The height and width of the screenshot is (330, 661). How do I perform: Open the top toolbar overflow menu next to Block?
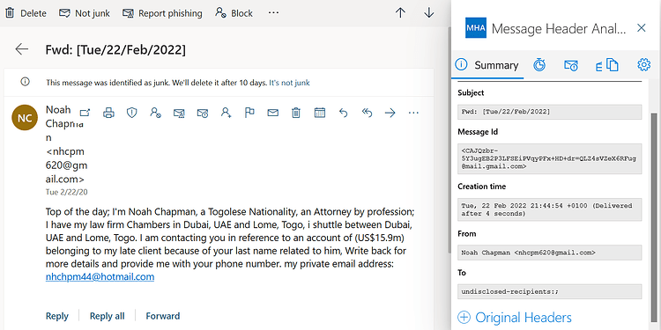click(273, 13)
